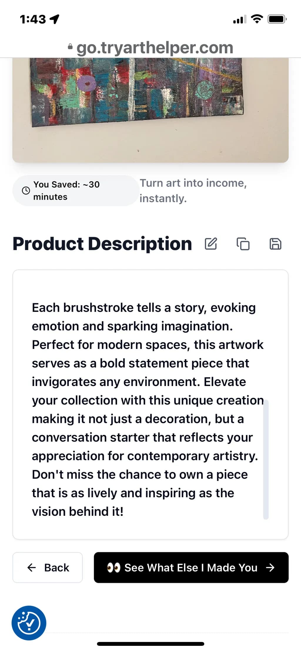
Task: Copy the product description with the copy icon
Action: (243, 244)
